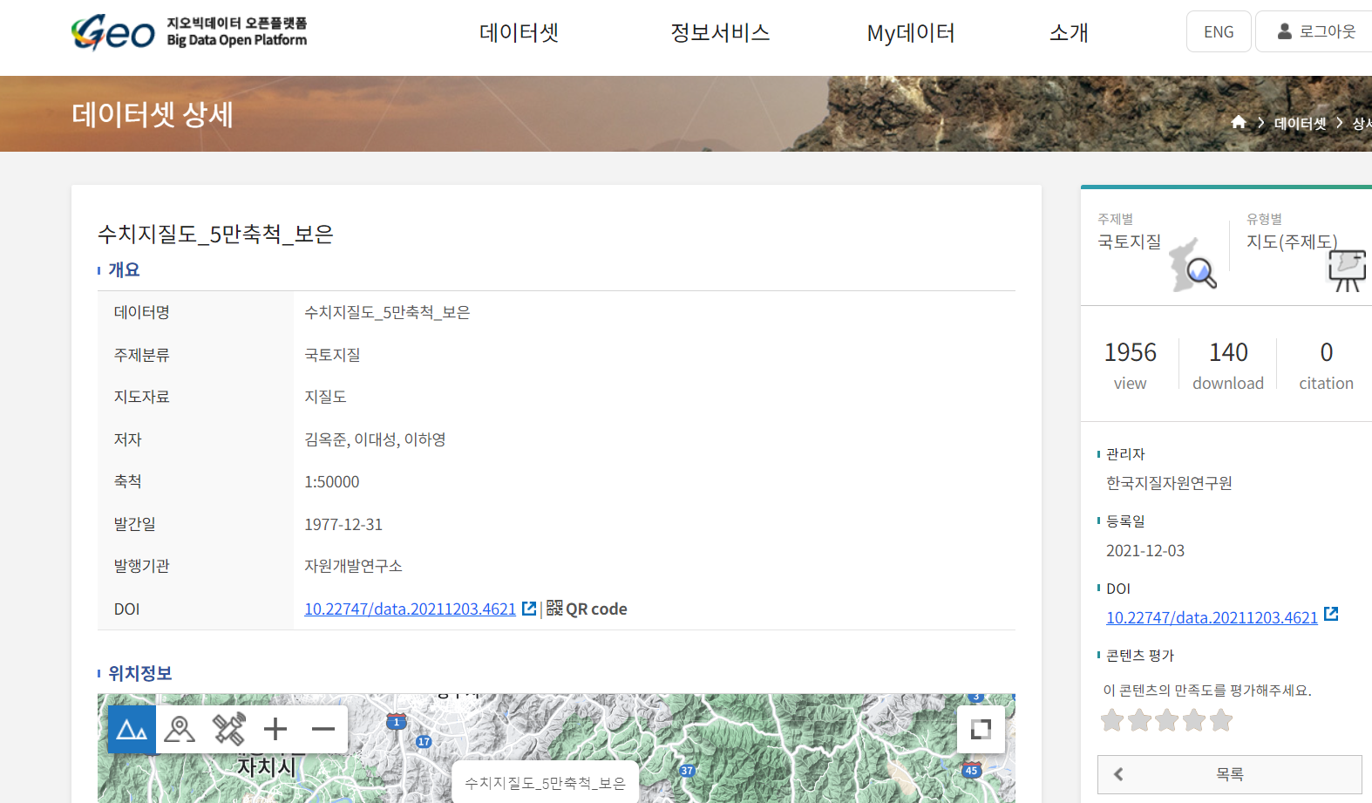Select the map location search tool

click(180, 729)
